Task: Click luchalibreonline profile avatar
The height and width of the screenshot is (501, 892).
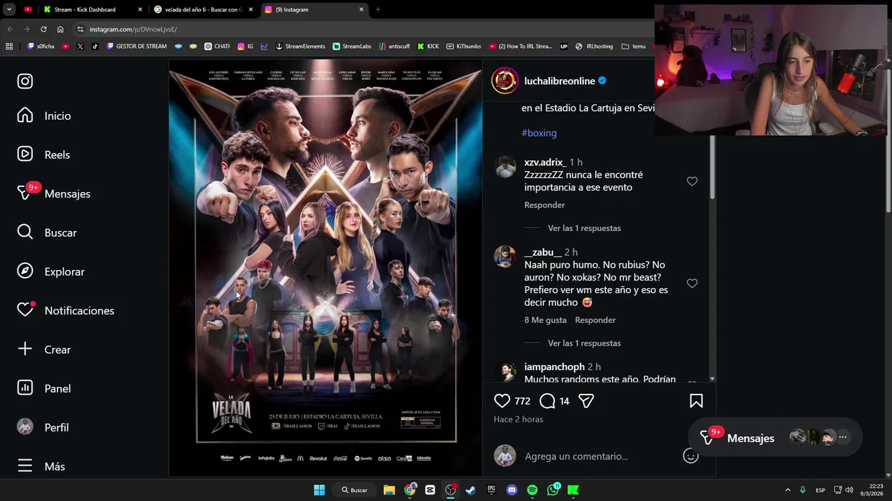Action: point(505,81)
